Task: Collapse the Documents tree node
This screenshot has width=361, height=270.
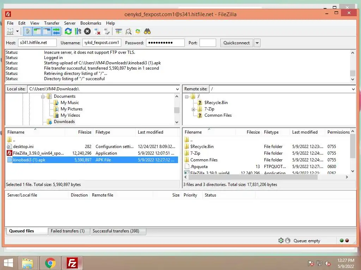Action: click(43, 97)
